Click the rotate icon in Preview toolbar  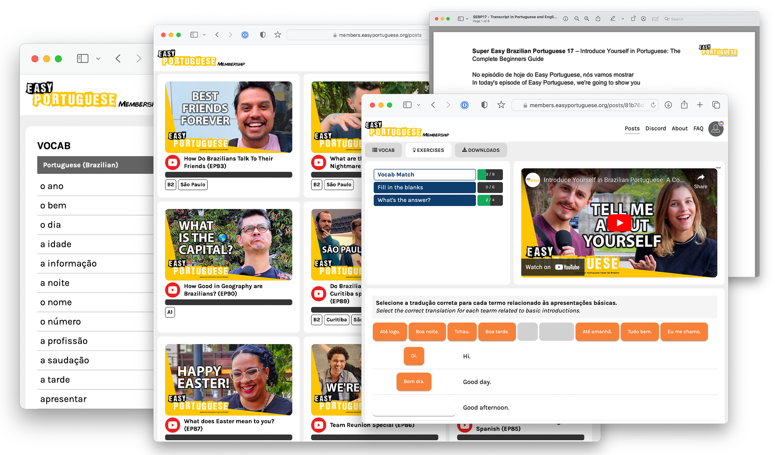[633, 19]
